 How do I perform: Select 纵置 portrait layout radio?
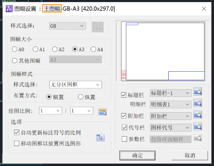(x=80, y=97)
